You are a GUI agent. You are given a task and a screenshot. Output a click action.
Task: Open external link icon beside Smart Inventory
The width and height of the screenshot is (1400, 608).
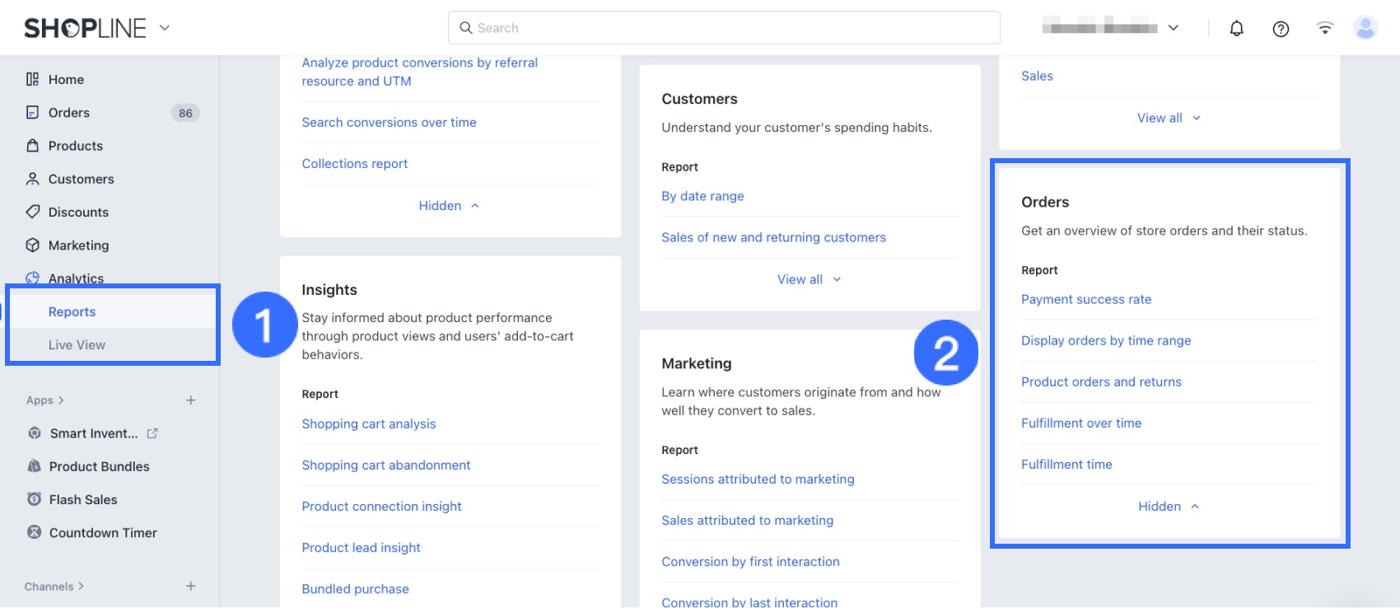[x=152, y=433]
